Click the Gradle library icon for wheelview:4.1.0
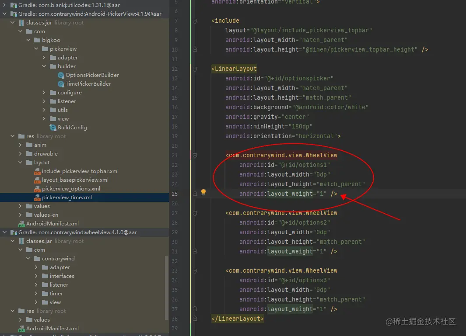Viewport: 466px width, 336px height. tap(14, 232)
